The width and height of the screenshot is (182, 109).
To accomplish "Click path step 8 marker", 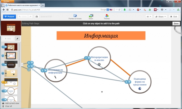I will pyautogui.click(x=128, y=82).
